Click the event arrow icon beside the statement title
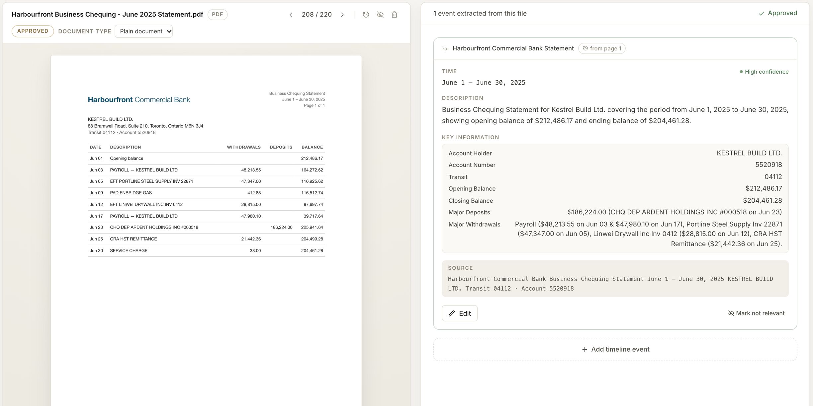 tap(445, 48)
